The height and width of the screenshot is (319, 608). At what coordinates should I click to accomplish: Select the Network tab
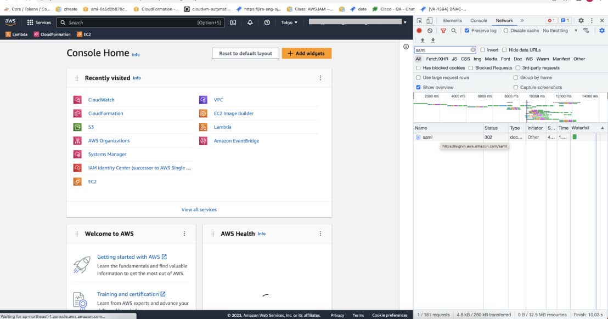pyautogui.click(x=504, y=20)
